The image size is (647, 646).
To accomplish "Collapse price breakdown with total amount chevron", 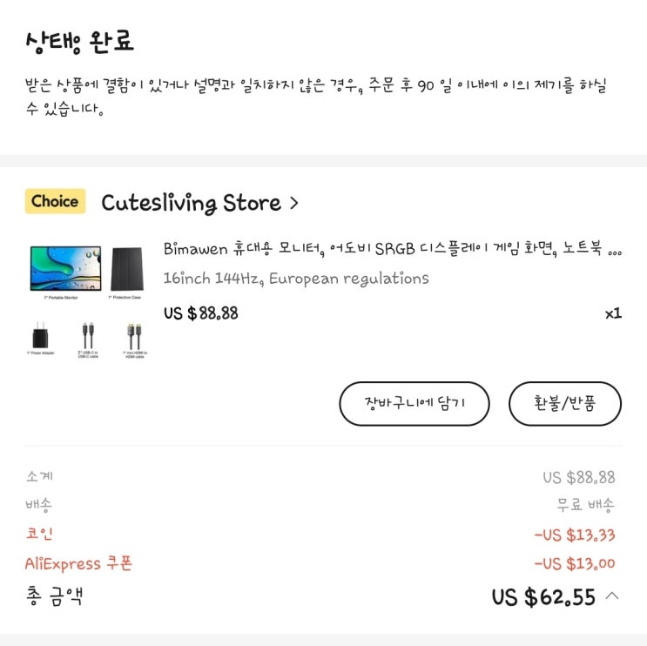I will (x=612, y=596).
